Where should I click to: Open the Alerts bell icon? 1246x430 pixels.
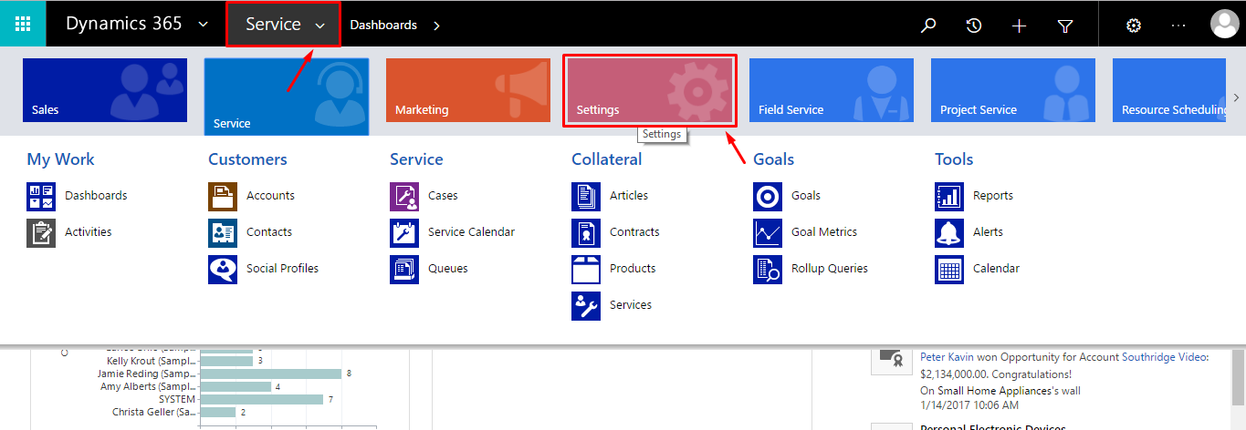tap(949, 232)
